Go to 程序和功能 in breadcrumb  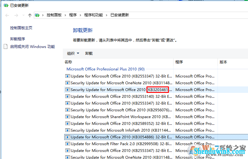(x=94, y=15)
